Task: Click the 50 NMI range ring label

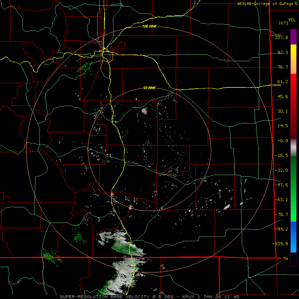Action: (149, 88)
